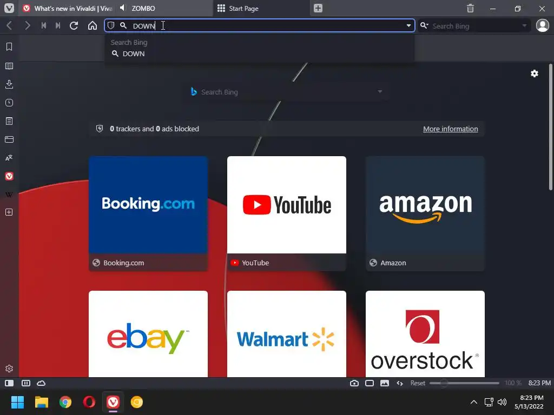This screenshot has height=415, width=554.
Task: Open the Downloads panel
Action: [x=9, y=84]
